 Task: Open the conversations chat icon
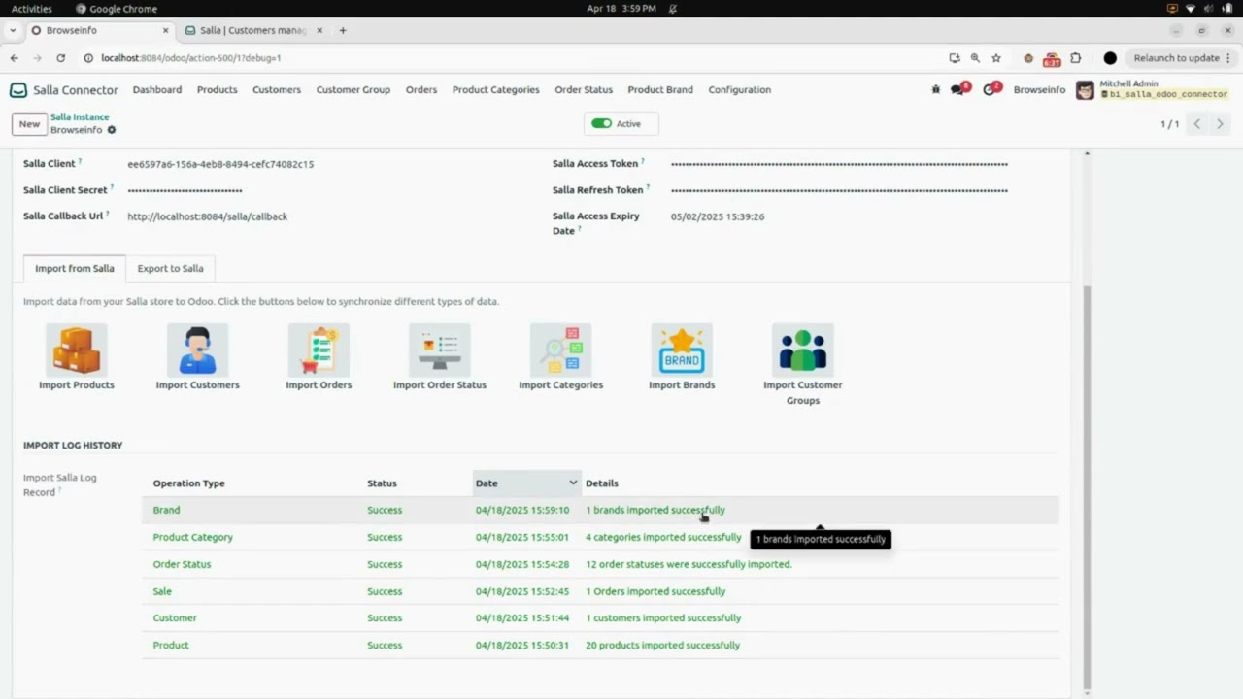(x=958, y=89)
